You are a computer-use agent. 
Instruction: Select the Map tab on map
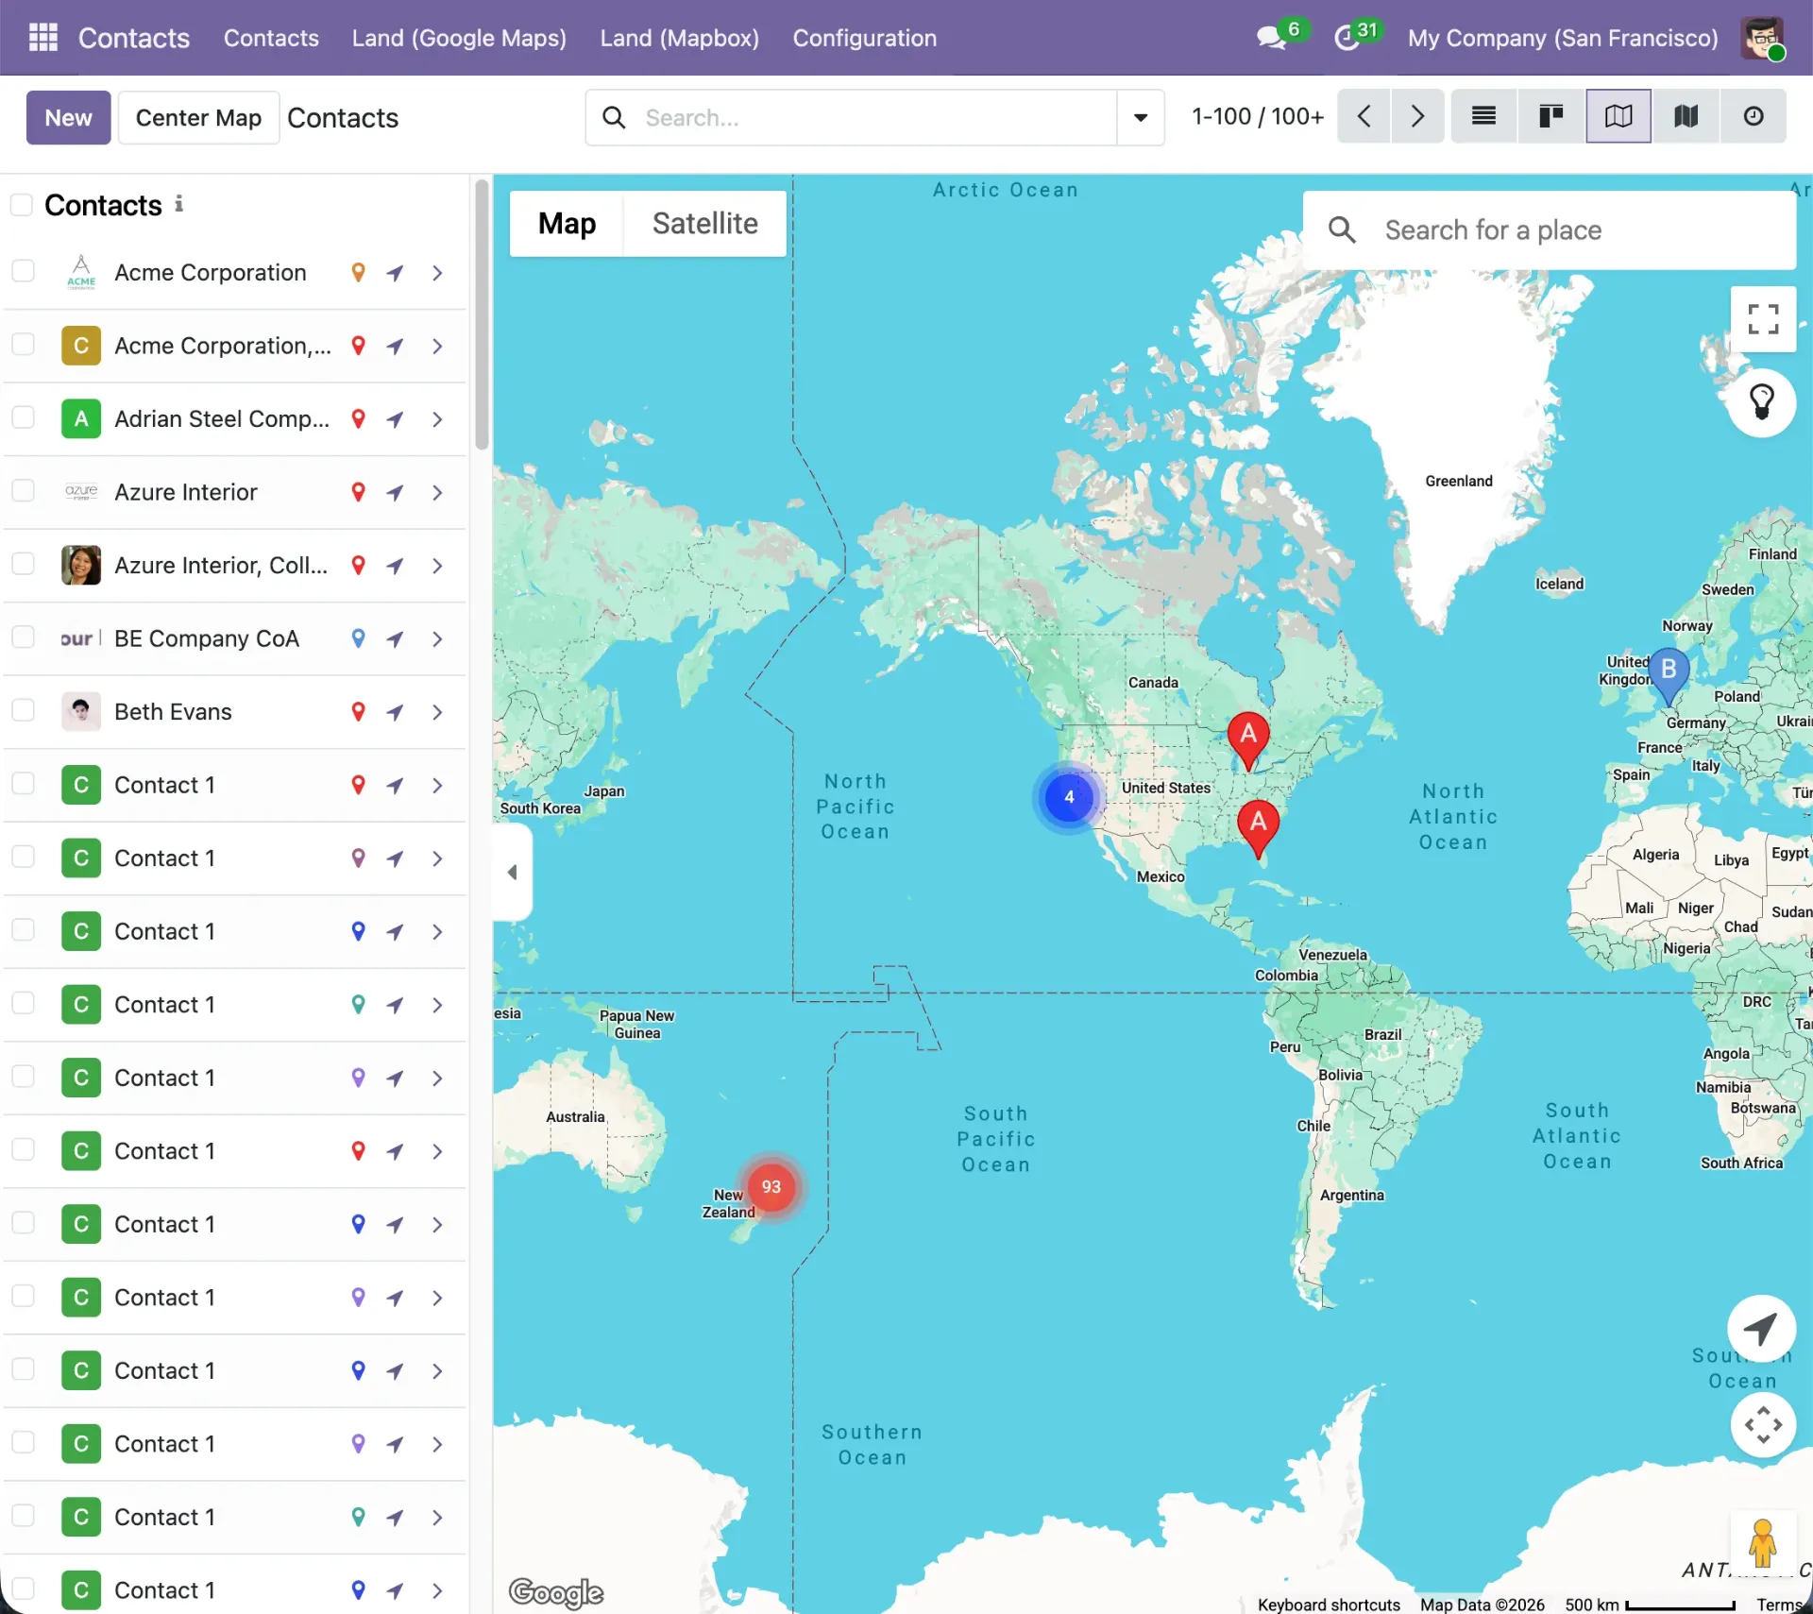567,224
